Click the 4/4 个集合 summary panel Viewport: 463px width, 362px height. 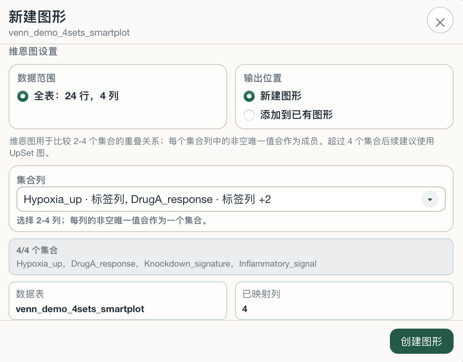[231, 257]
